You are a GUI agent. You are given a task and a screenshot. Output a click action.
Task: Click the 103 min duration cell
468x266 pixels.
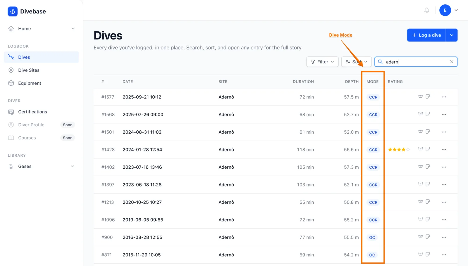(x=305, y=185)
